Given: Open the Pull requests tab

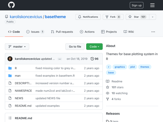Looking at the screenshot, I should coord(62,32).
